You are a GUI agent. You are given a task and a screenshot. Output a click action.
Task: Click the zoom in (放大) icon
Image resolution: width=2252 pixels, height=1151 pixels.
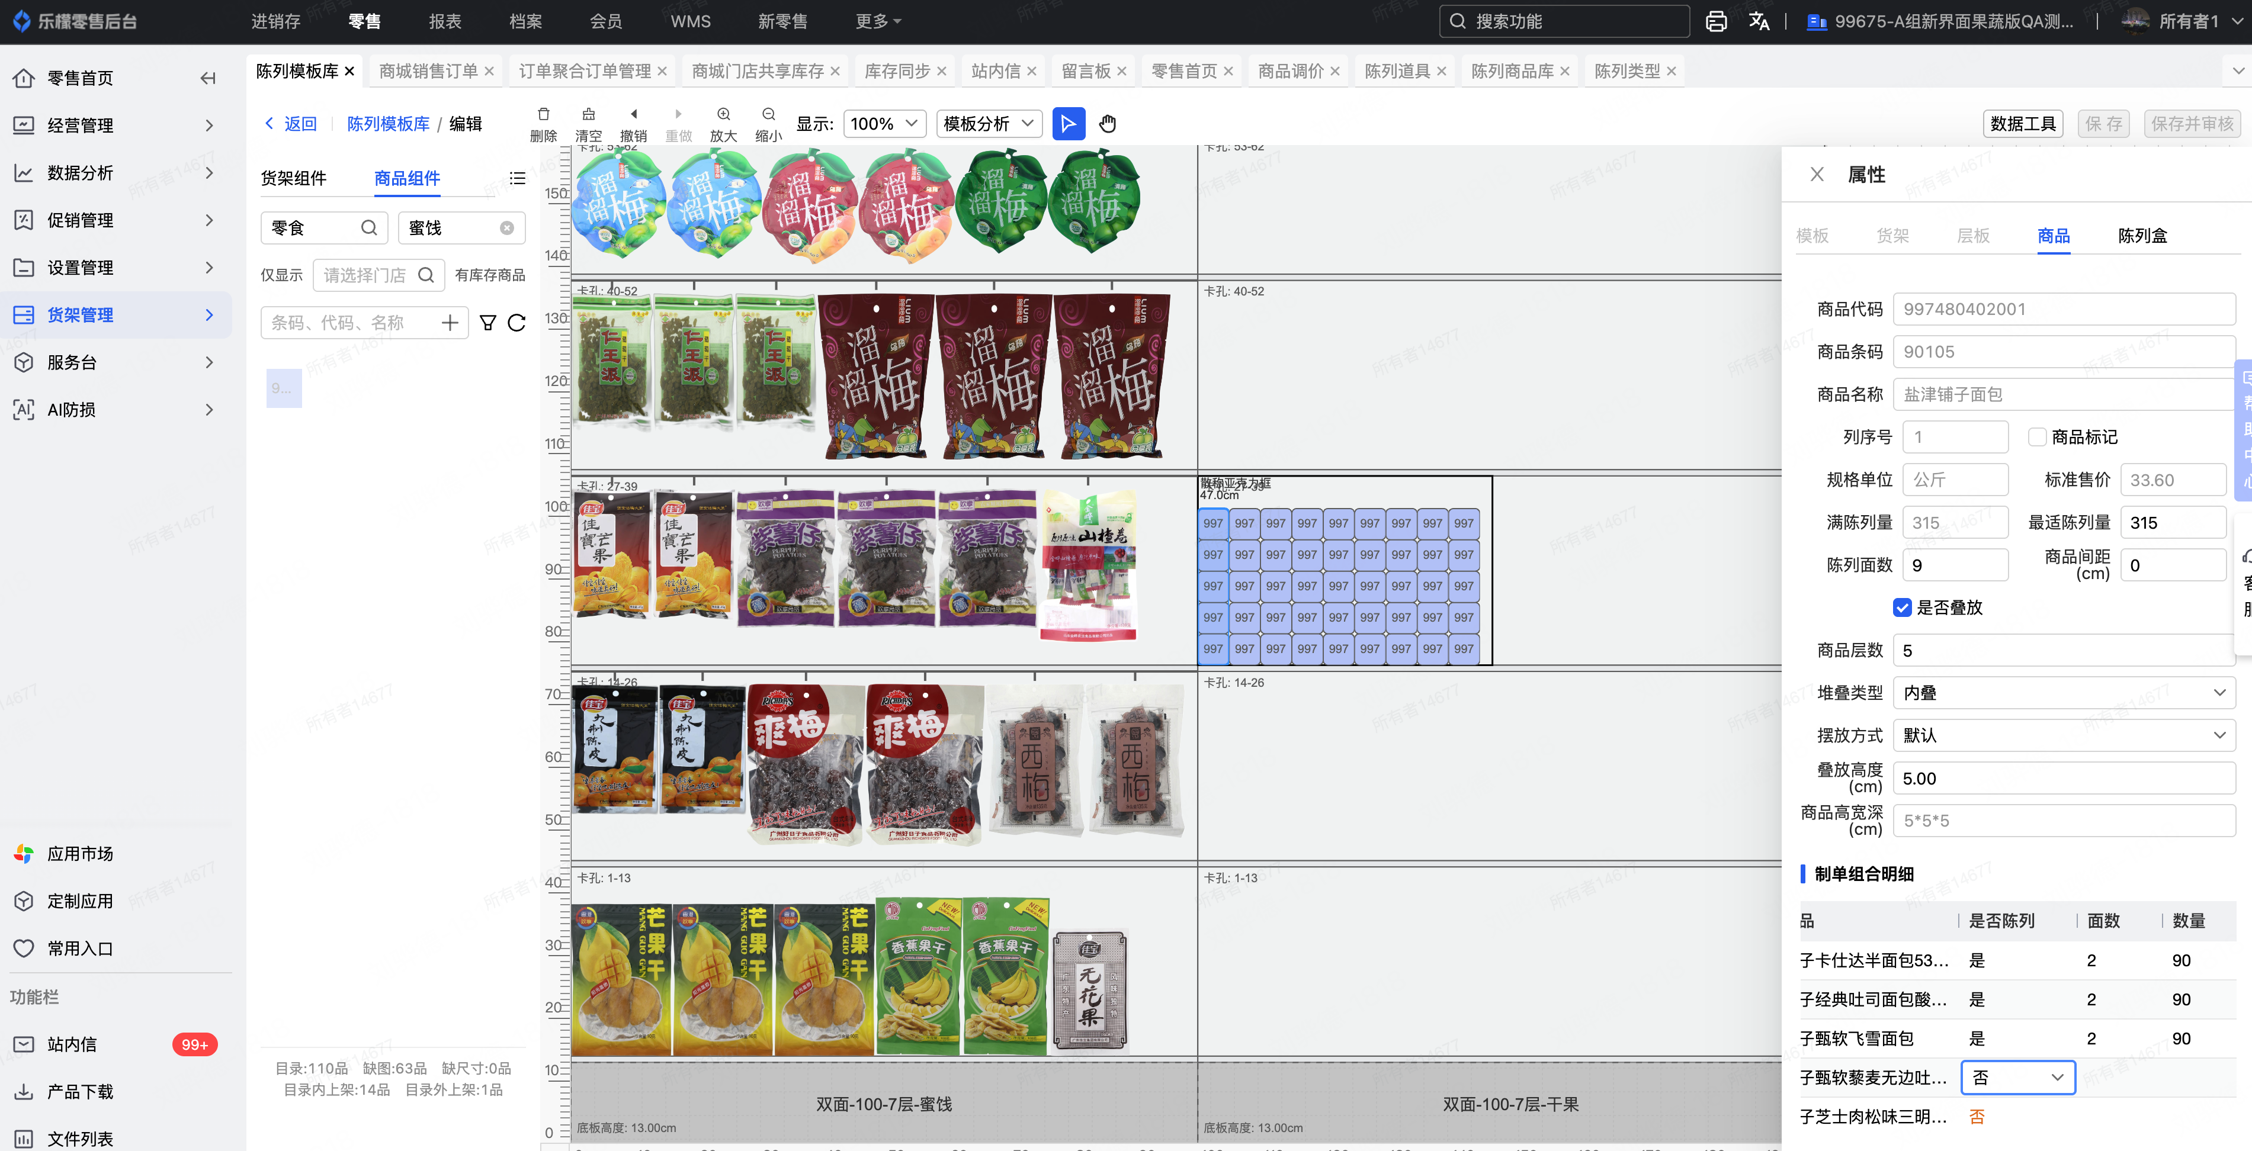723,114
